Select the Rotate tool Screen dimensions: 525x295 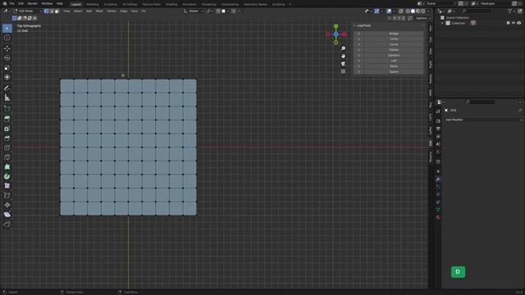pos(7,58)
